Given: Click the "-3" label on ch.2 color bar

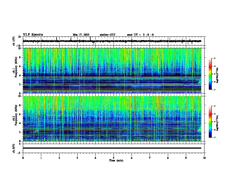Looking at the screenshot, I should pyautogui.click(x=214, y=106).
